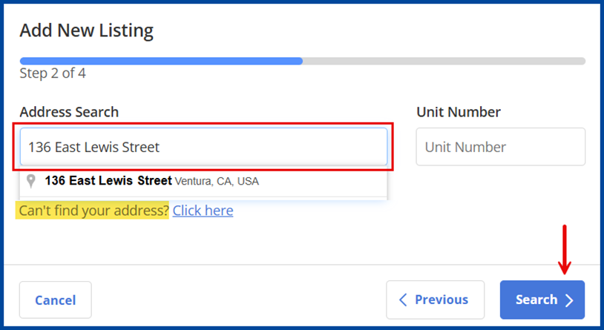Click into the Unit Number field
Viewport: 604px width, 330px height.
click(500, 147)
